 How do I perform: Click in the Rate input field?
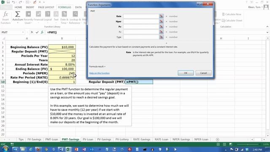coord(141,16)
